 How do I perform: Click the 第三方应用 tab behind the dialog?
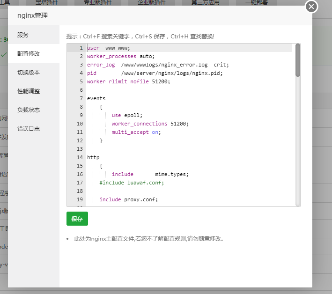(x=206, y=2)
